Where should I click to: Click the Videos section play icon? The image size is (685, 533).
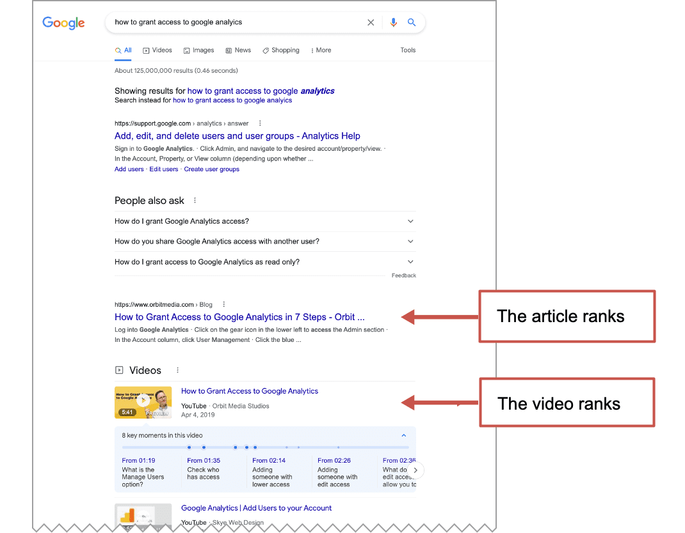[x=119, y=370]
